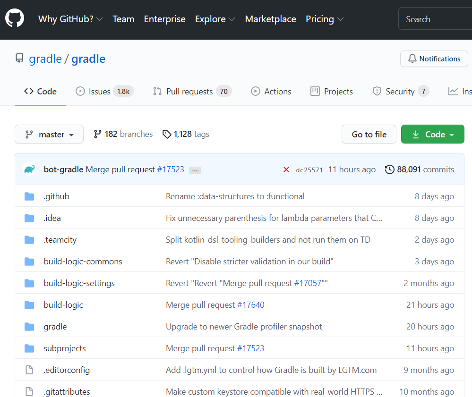Click the red failed-status X icon

pyautogui.click(x=286, y=169)
